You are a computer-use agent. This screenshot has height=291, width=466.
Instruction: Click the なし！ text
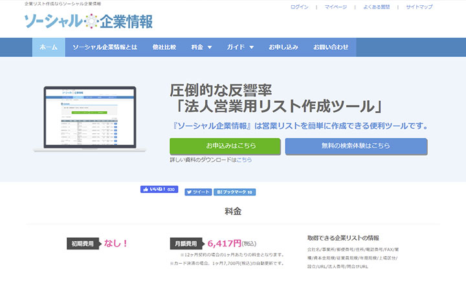pyautogui.click(x=116, y=244)
